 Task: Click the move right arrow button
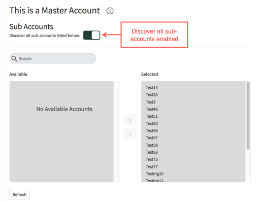pyautogui.click(x=130, y=120)
